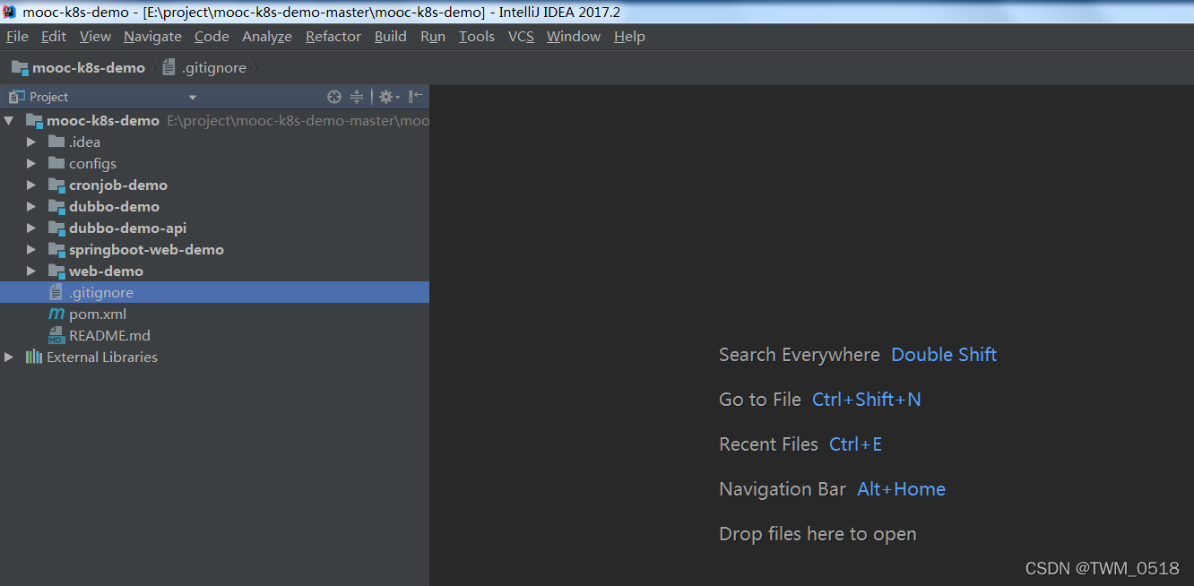This screenshot has height=586, width=1194.
Task: Click the collapse all icon in Project panel
Action: (357, 97)
